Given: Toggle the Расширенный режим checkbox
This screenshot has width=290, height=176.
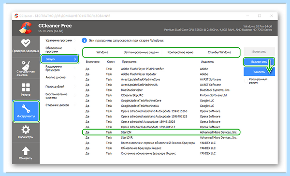Looking at the screenshot, I should tap(246, 81).
